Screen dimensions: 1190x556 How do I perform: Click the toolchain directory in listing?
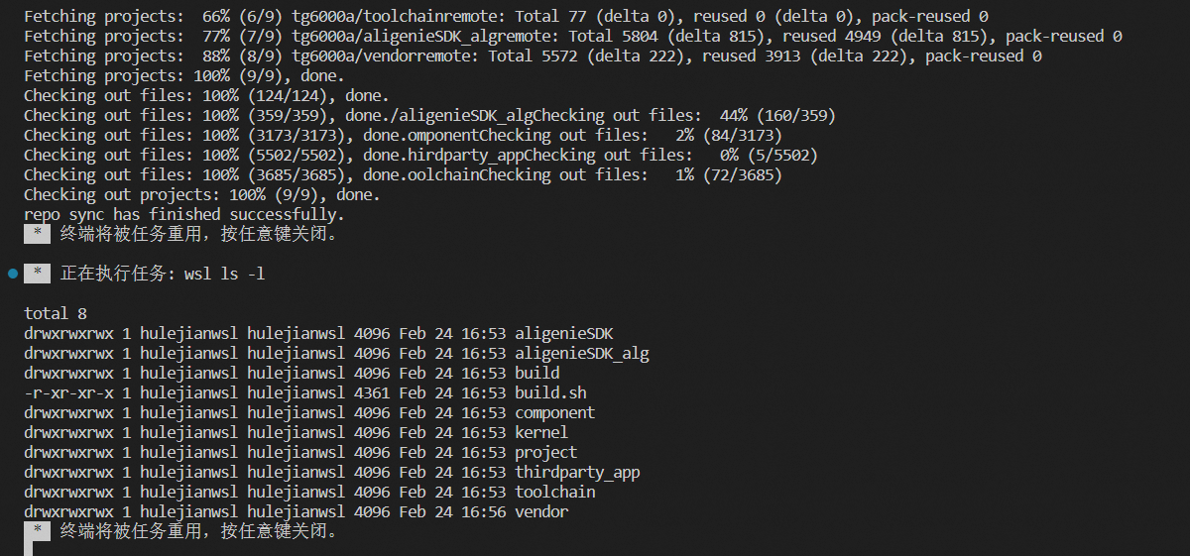(554, 492)
